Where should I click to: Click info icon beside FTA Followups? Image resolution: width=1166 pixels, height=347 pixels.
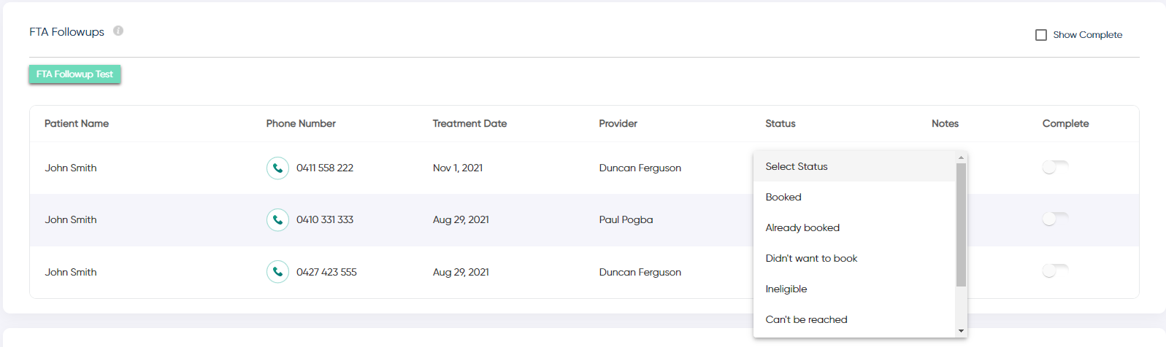click(x=118, y=31)
